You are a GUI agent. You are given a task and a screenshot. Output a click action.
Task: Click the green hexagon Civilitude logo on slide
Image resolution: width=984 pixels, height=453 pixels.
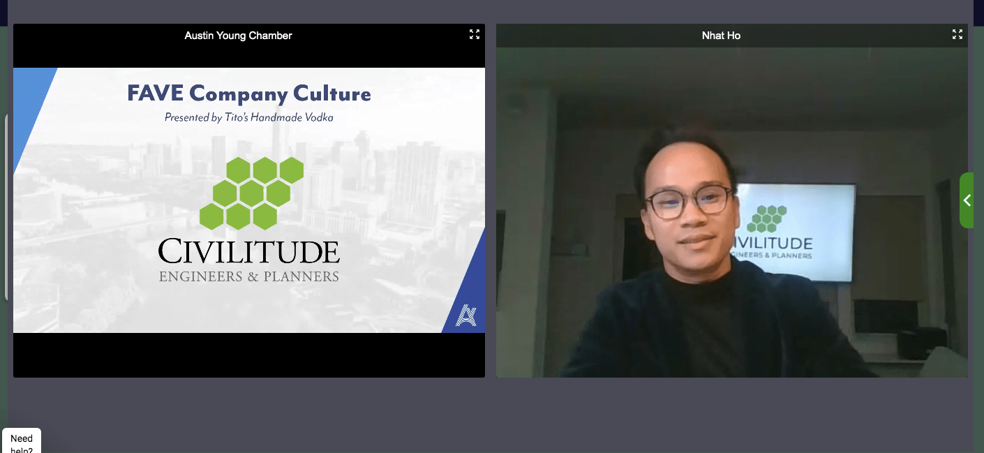click(x=251, y=193)
